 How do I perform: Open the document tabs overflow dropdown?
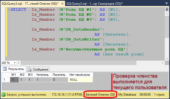click(167, 4)
